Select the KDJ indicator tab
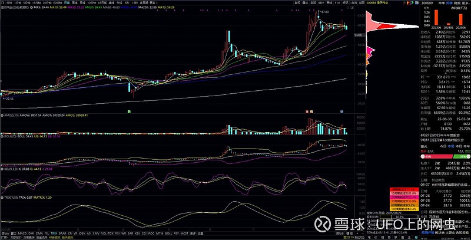The width and height of the screenshot is (471, 240). point(138,234)
